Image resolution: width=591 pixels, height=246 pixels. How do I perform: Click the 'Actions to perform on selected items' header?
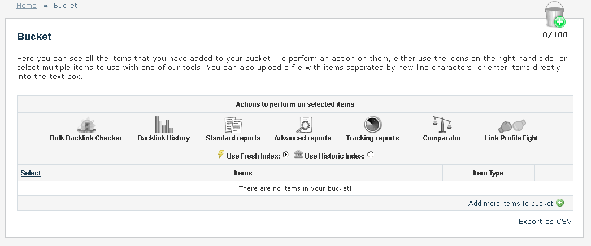pos(295,104)
